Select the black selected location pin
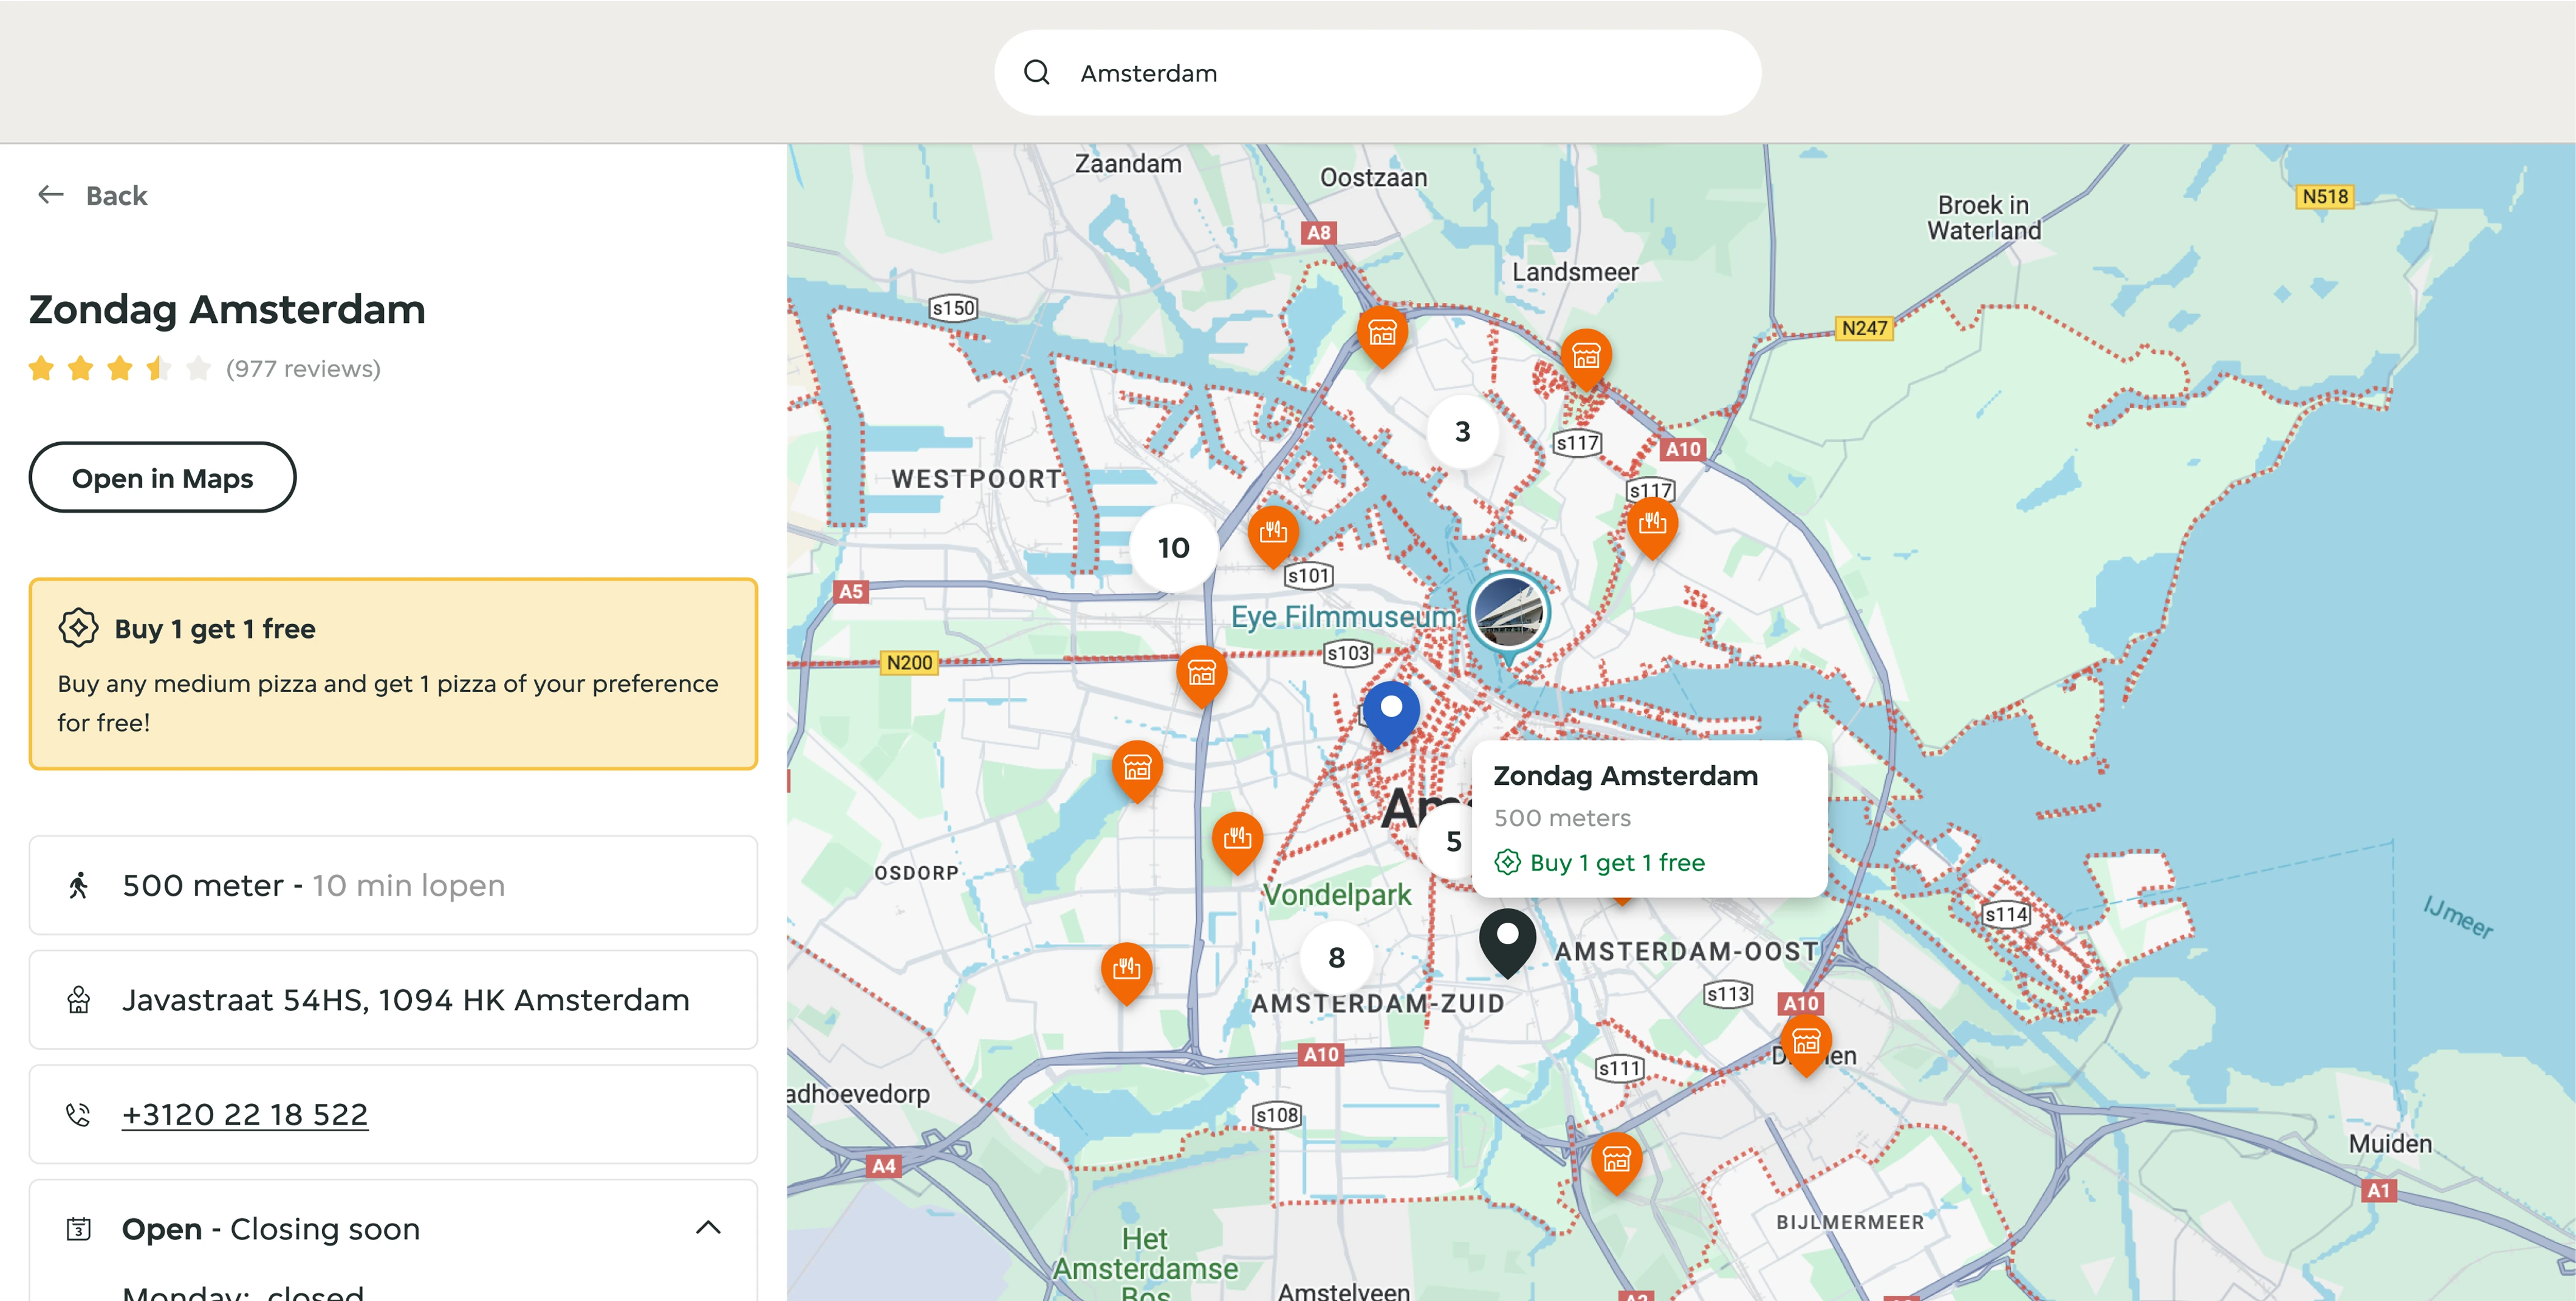This screenshot has width=2576, height=1301. [1507, 942]
